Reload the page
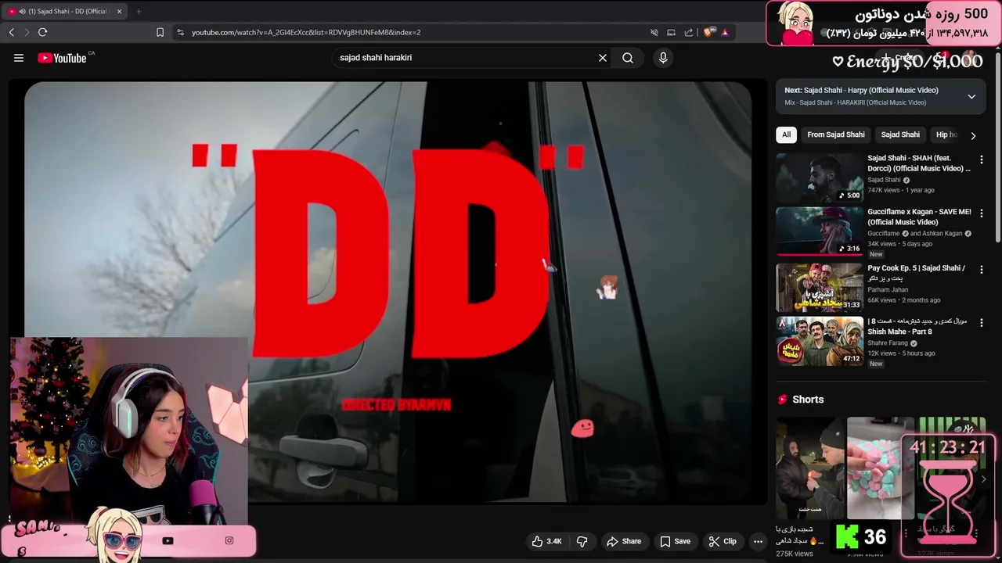This screenshot has width=1002, height=563. (42, 32)
